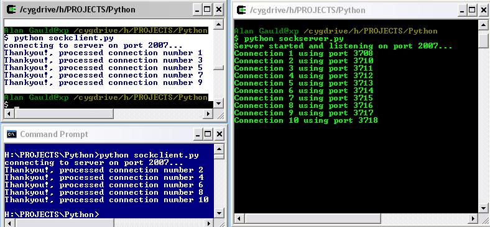Click the '$' prompt at bottom of sockclient Cygwin
The image size is (490, 227).
point(6,104)
